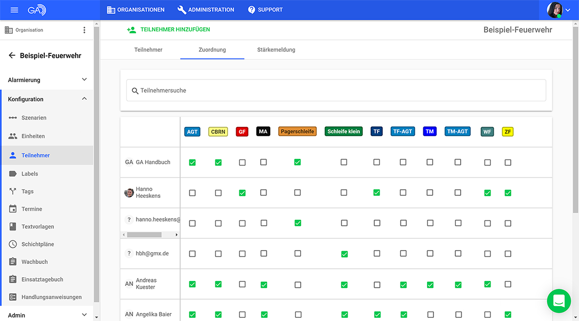Select Termine calendar item in sidebar
Screen dimensions: 579x321
(31, 209)
